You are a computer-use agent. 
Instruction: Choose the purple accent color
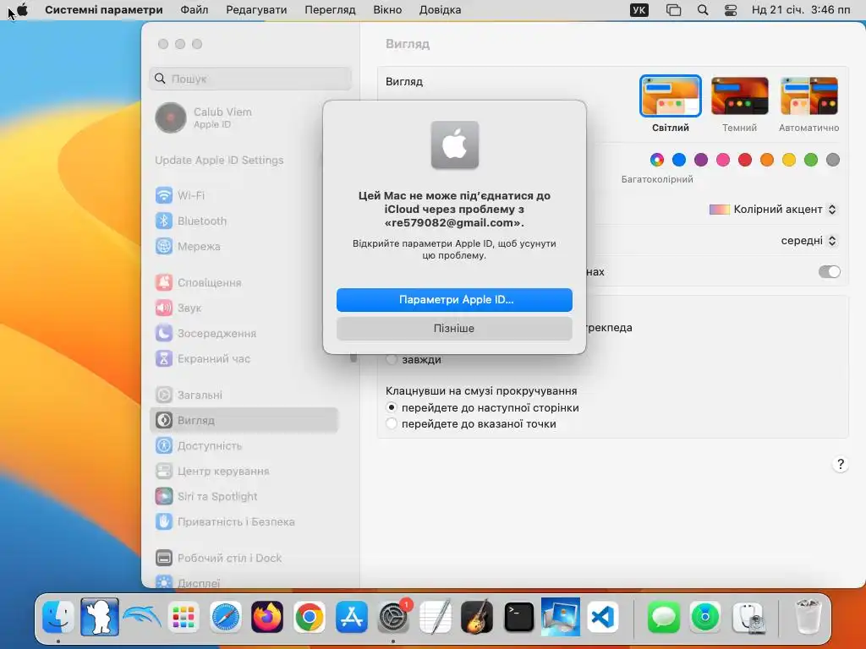coord(701,160)
